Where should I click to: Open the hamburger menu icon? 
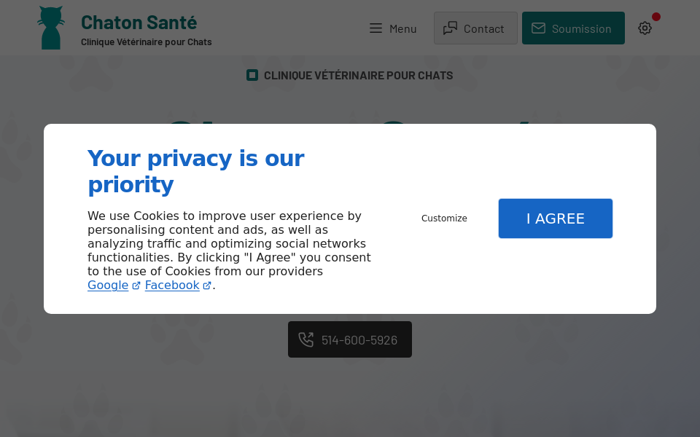[x=376, y=28]
